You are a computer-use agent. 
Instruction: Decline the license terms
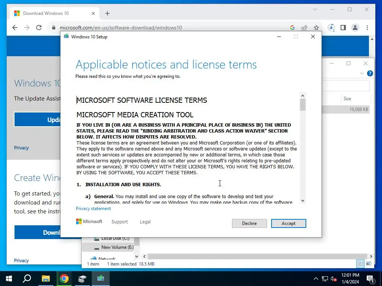point(249,223)
